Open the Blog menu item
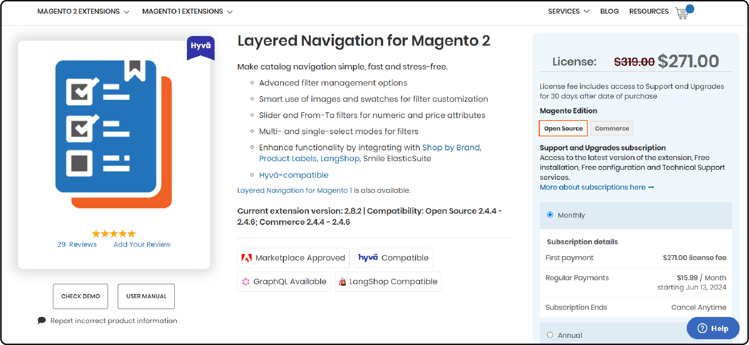Screen dimensions: 749x345 (609, 12)
